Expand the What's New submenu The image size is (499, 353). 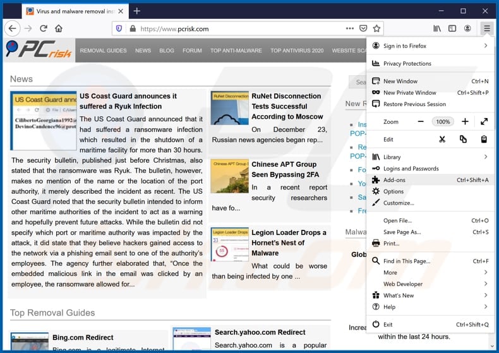[430, 296]
